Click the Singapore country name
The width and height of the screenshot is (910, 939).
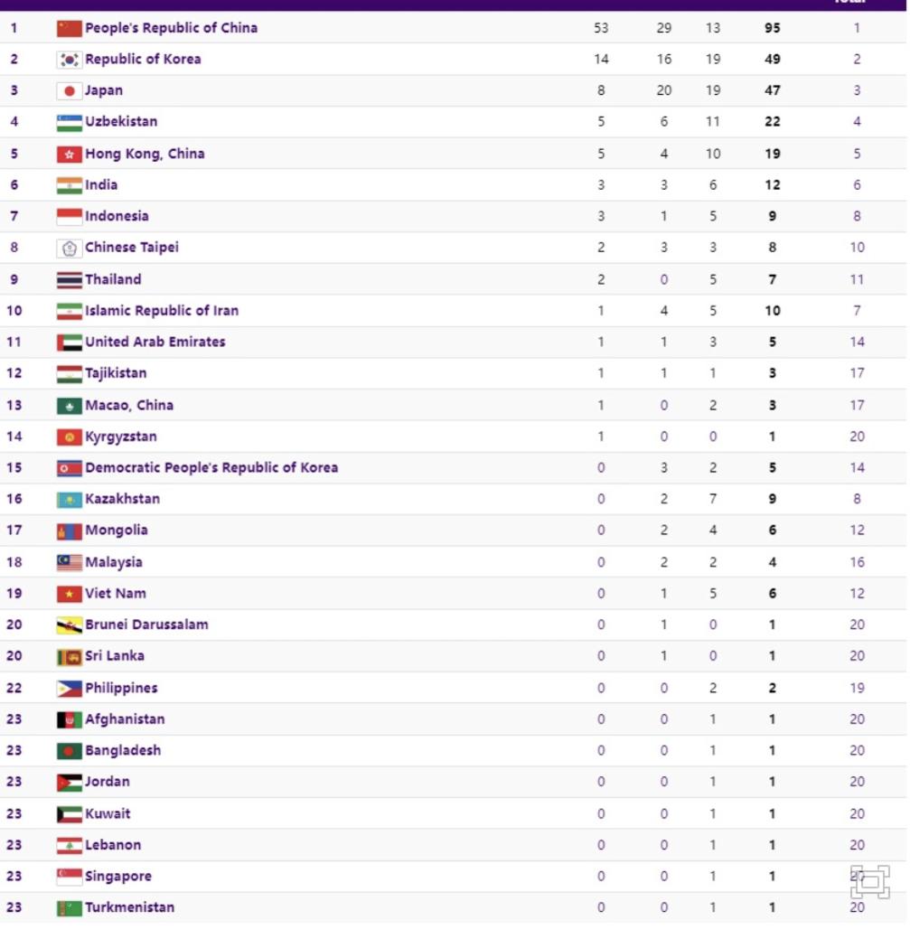[118, 876]
